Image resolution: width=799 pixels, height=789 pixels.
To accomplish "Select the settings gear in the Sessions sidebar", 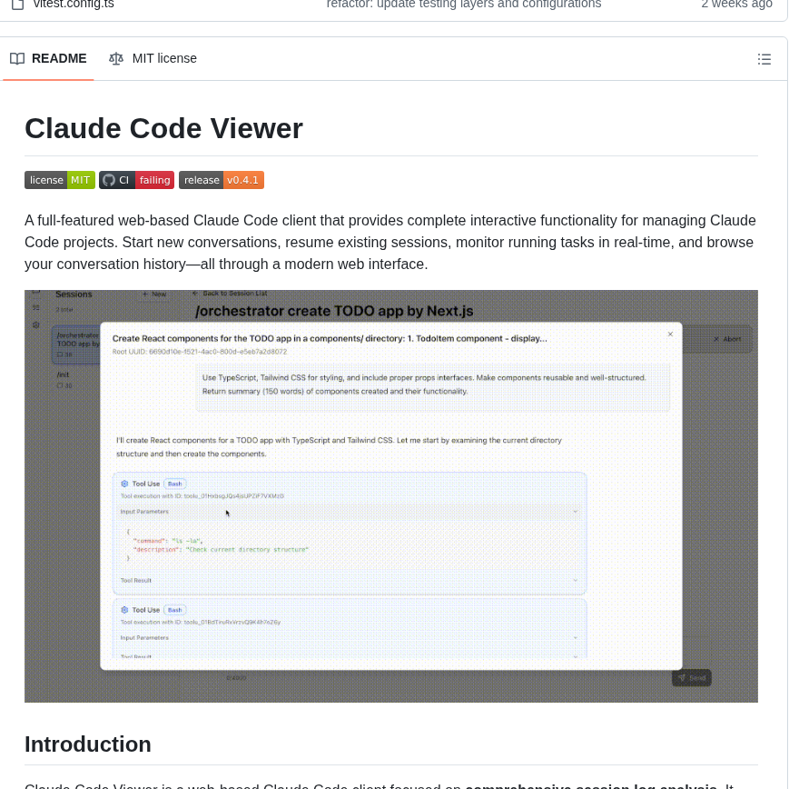I will pos(35,325).
